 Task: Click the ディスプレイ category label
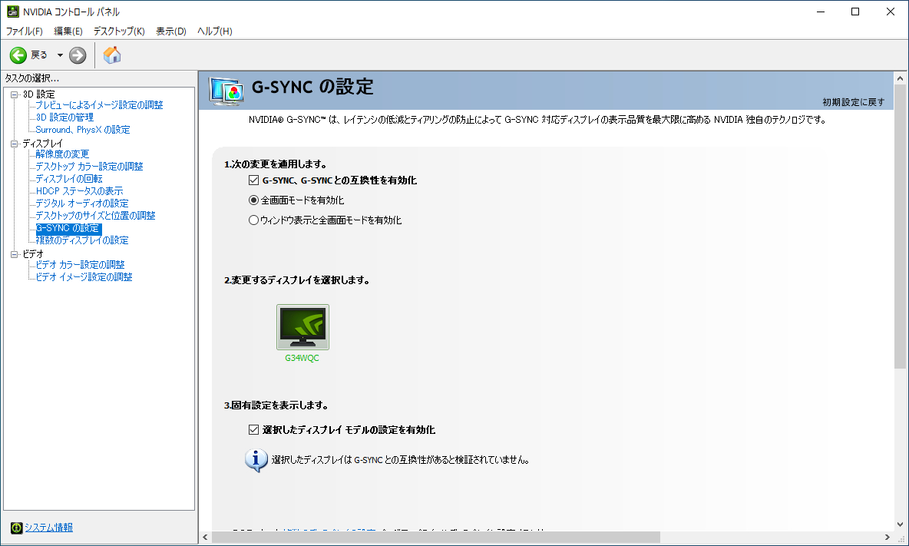coord(43,144)
